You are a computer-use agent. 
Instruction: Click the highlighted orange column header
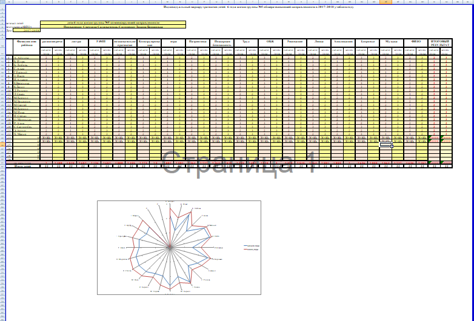[386, 2]
